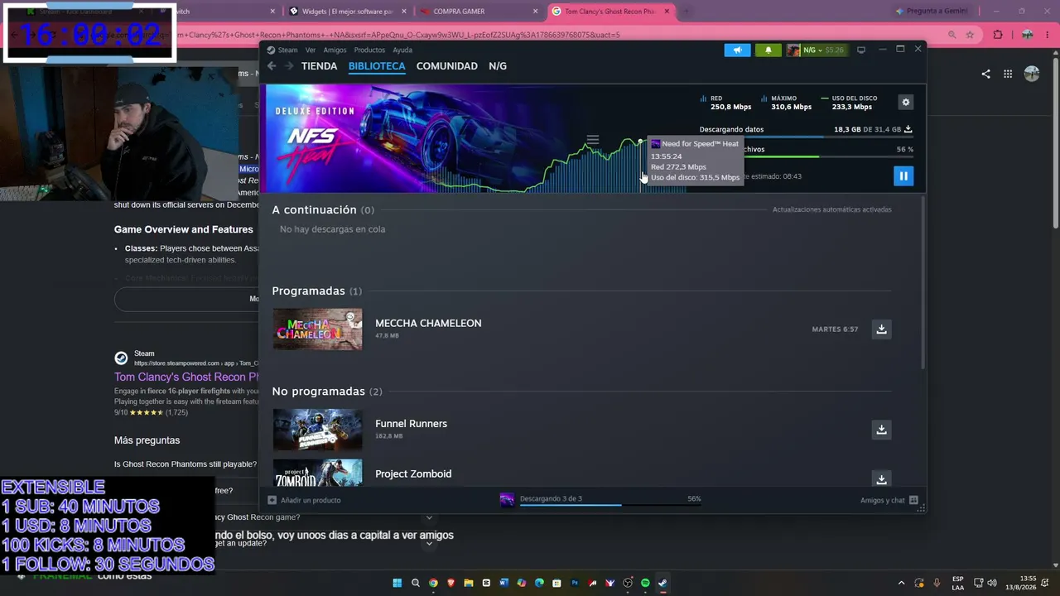
Task: Click 'Descargando 3 de 3' status
Action: coord(551,498)
